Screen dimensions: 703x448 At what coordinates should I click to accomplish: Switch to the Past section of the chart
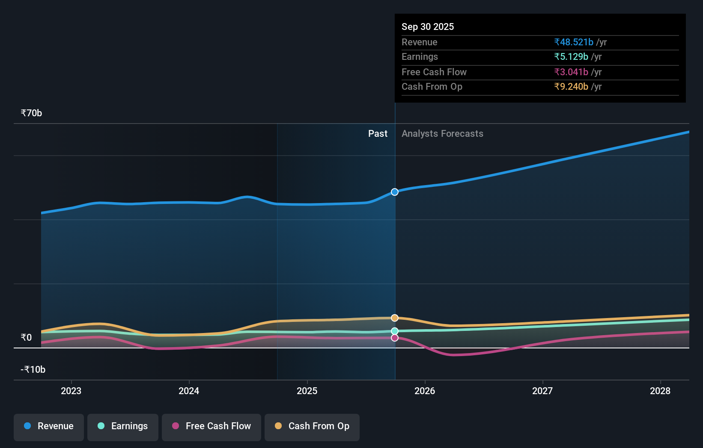[378, 133]
